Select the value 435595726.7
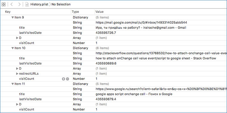The height and width of the screenshot is (113, 227). (106, 33)
